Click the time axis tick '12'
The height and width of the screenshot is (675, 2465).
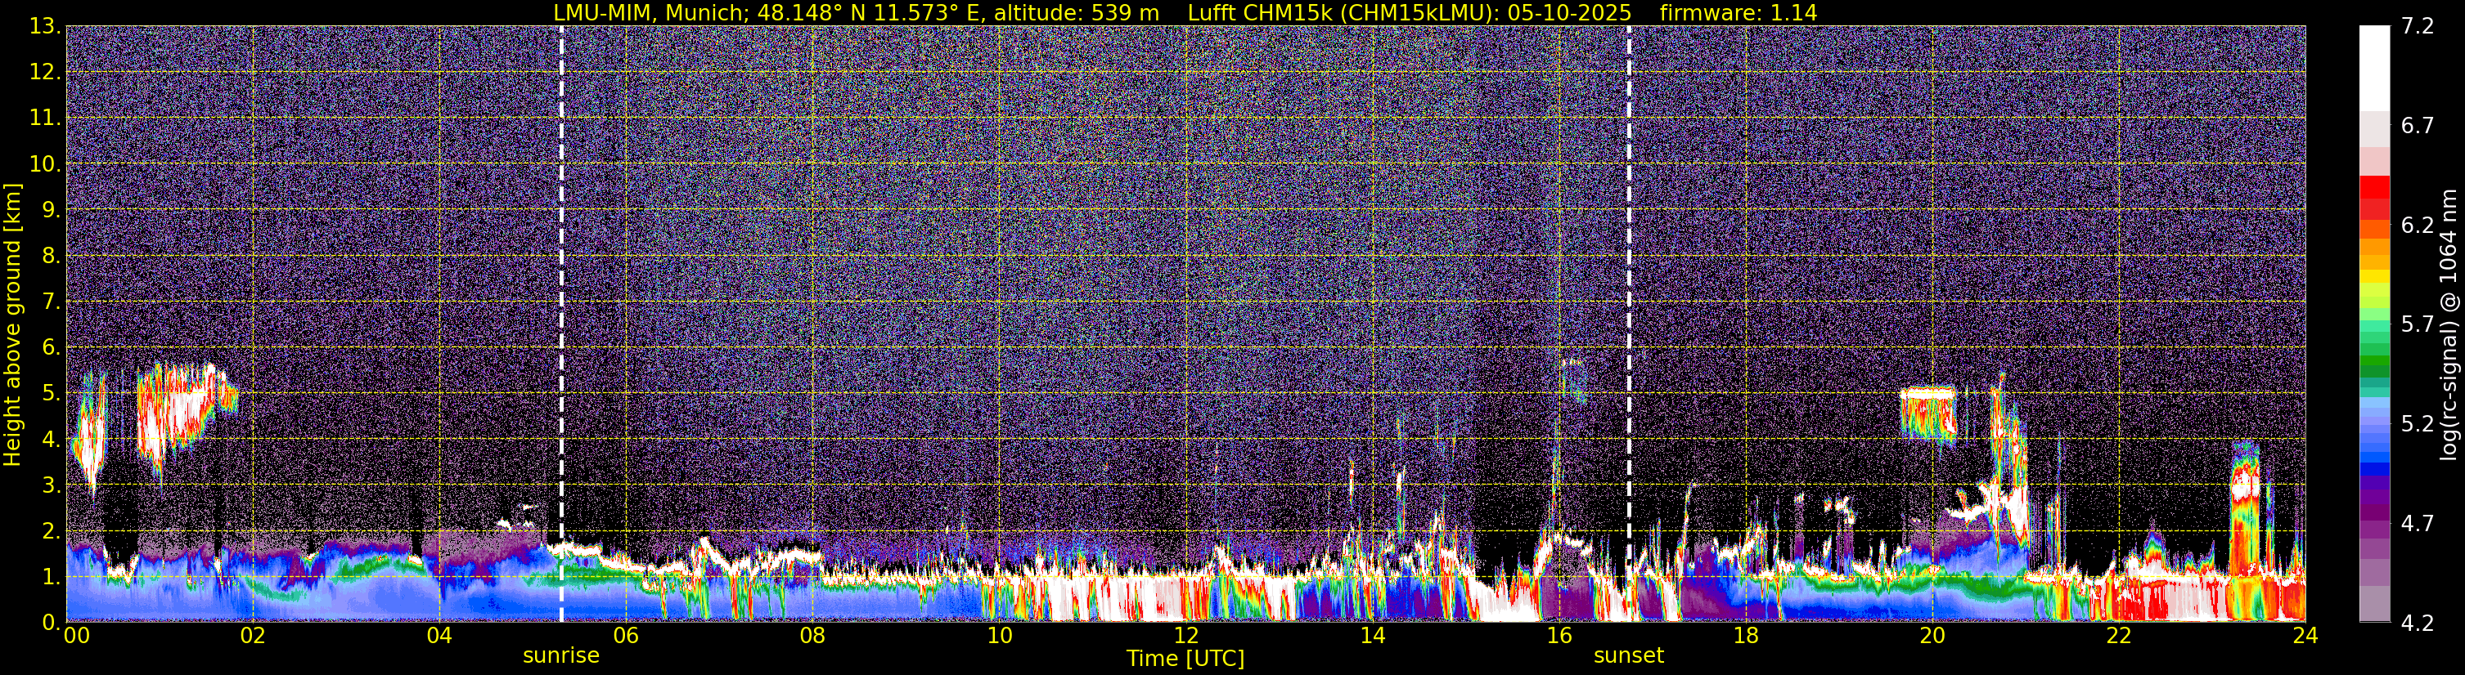click(1185, 637)
